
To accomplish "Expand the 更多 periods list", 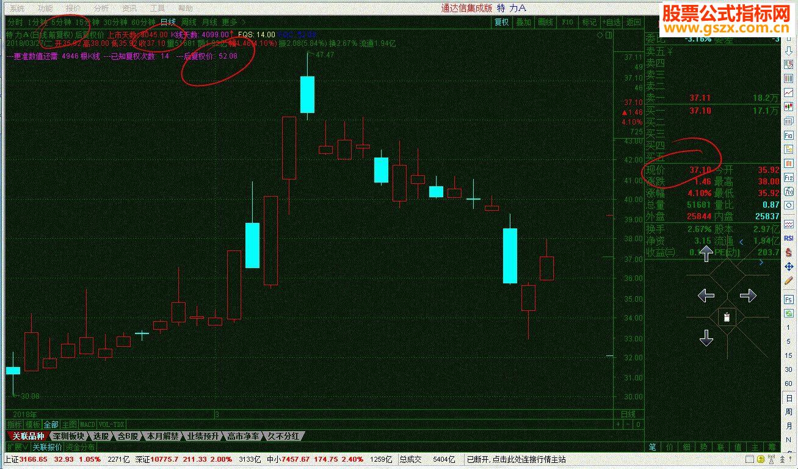I will coord(234,22).
